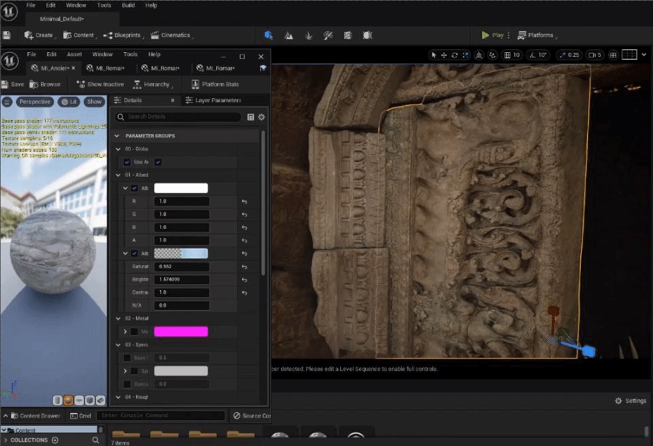The width and height of the screenshot is (653, 446).
Task: Enable the Base Specular checkbox with 0.5 value
Action: [x=127, y=357]
